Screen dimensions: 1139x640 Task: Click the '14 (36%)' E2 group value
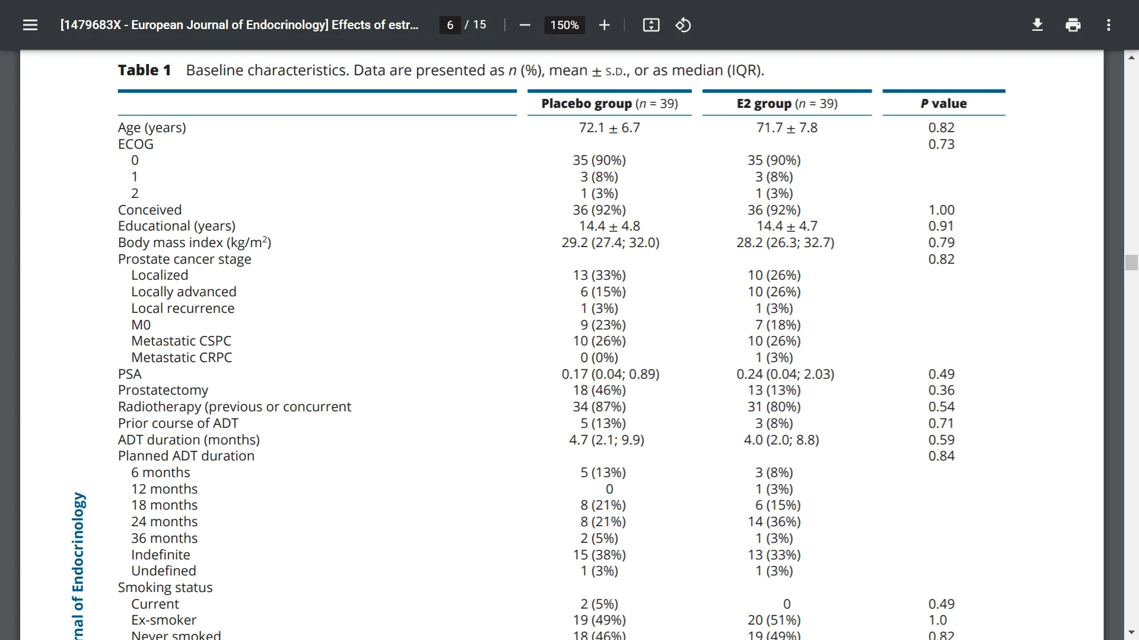(x=774, y=521)
